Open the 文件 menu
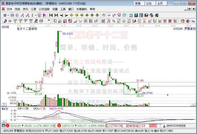Screen dimensions: 197x134 click(9, 9)
